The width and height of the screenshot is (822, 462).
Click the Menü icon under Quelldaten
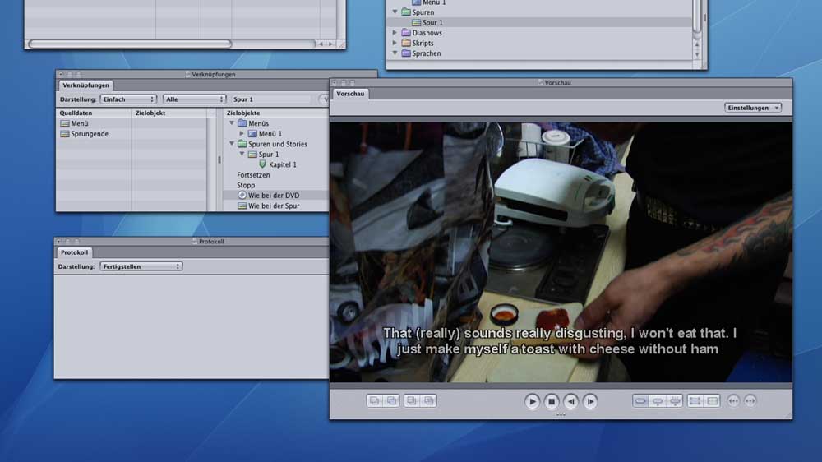coord(65,123)
